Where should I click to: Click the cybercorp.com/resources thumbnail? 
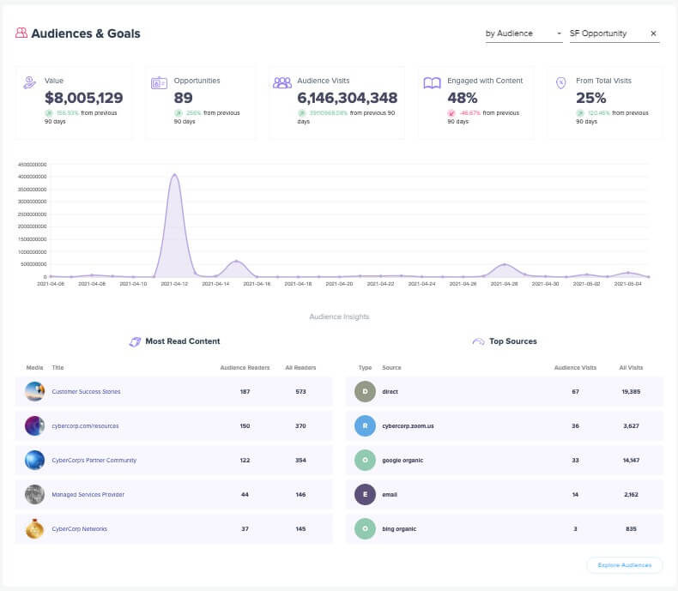(34, 425)
